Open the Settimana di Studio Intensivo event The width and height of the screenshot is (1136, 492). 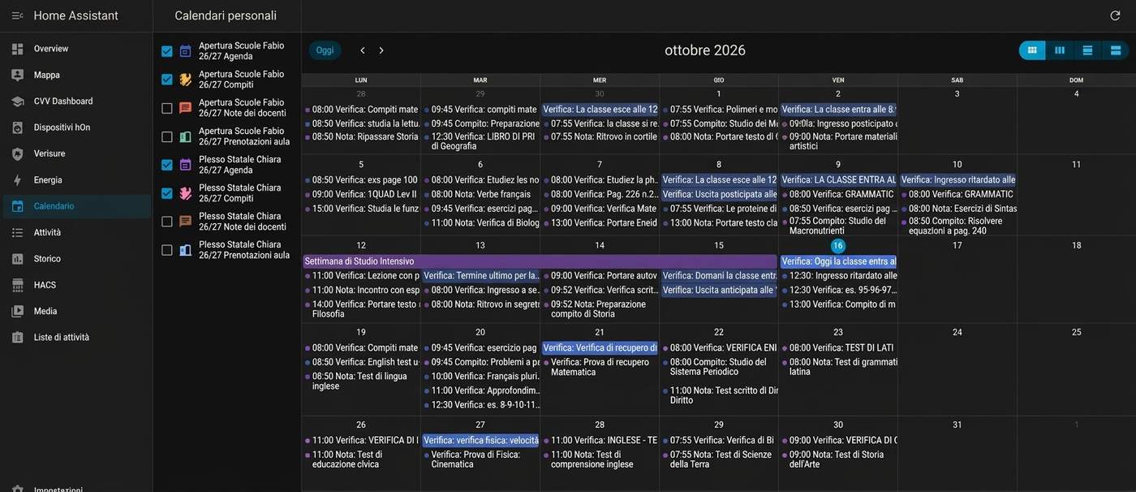click(540, 261)
